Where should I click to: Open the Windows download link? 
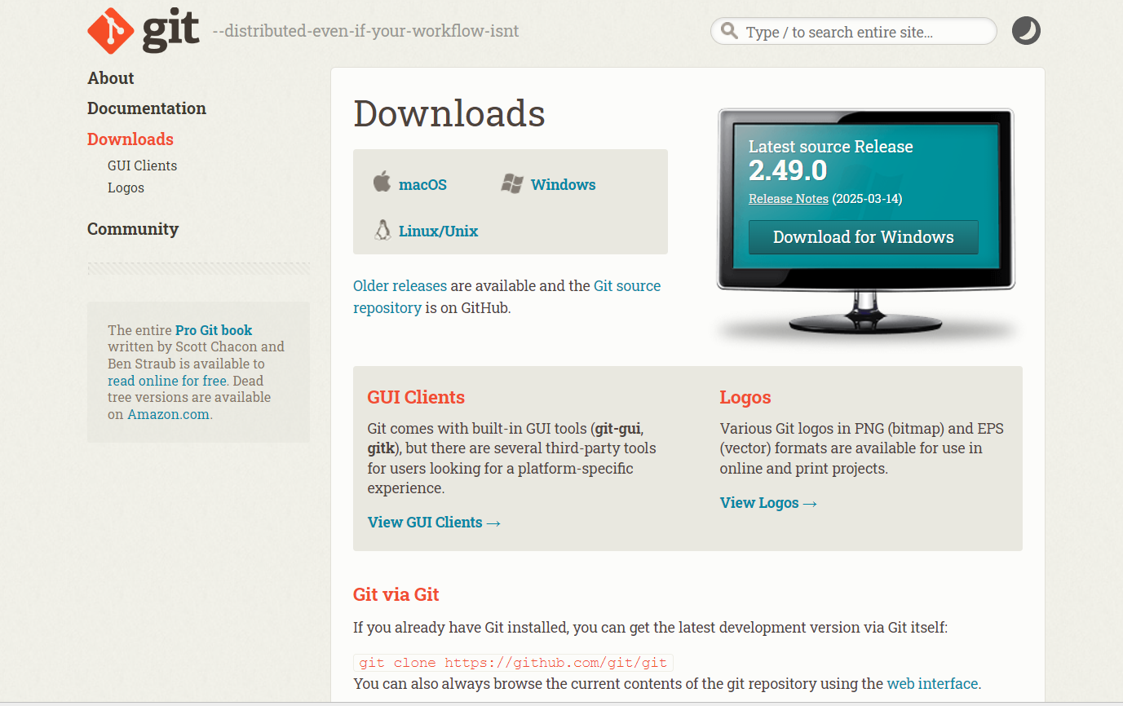(563, 185)
